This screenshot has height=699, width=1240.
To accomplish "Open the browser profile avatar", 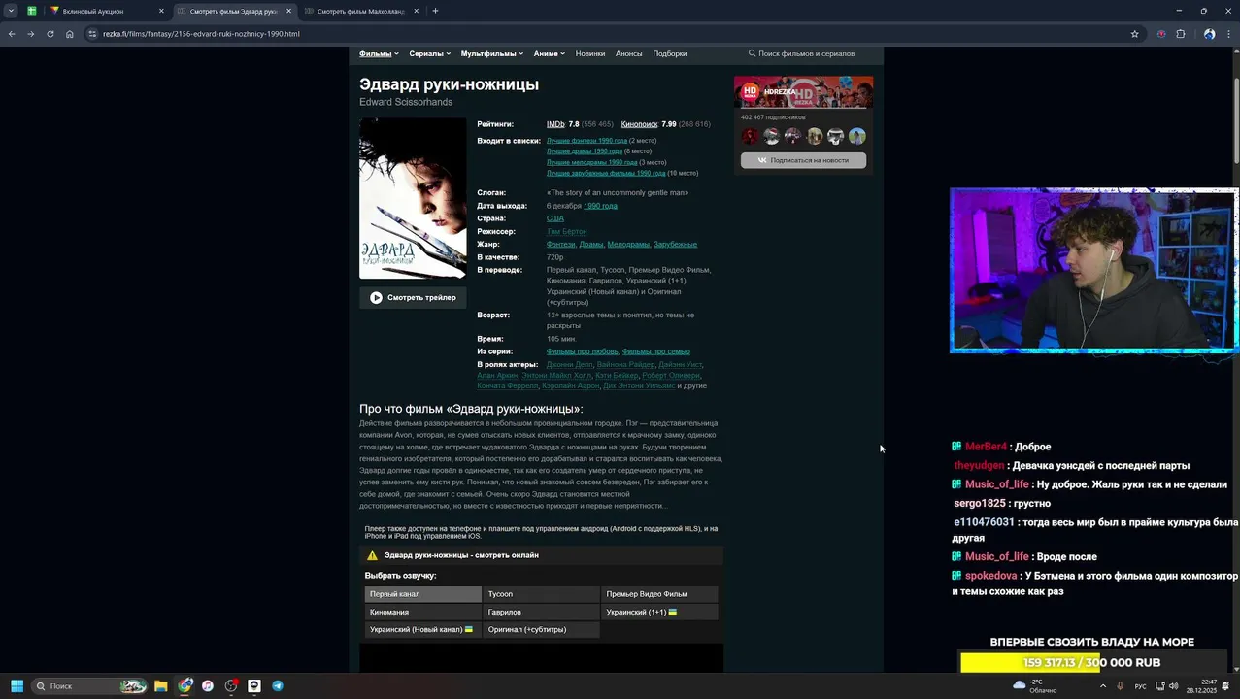I will [1209, 34].
